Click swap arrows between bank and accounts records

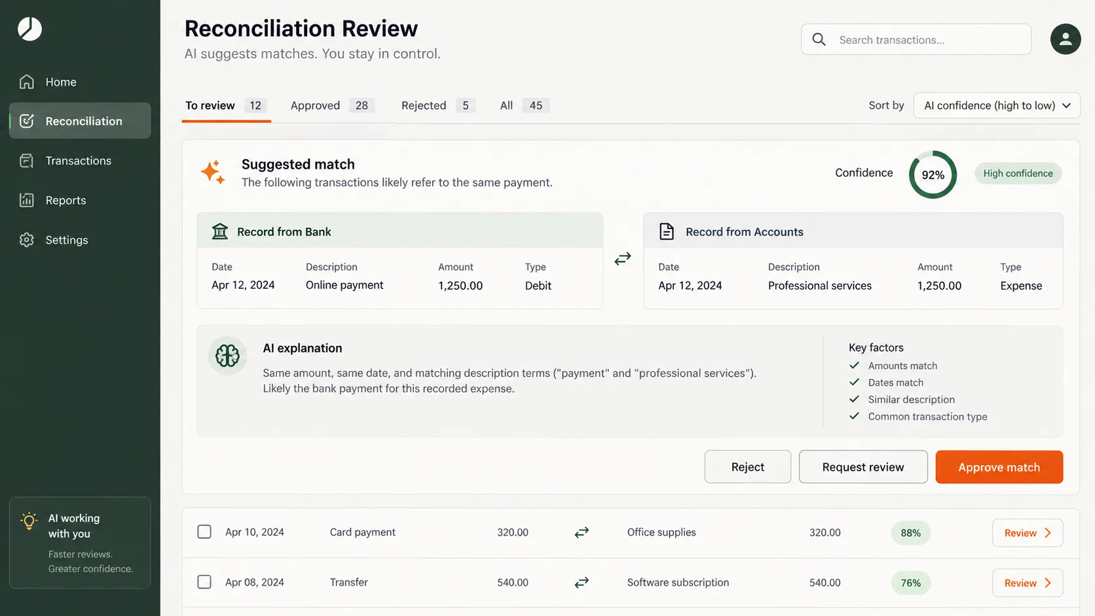(x=623, y=259)
